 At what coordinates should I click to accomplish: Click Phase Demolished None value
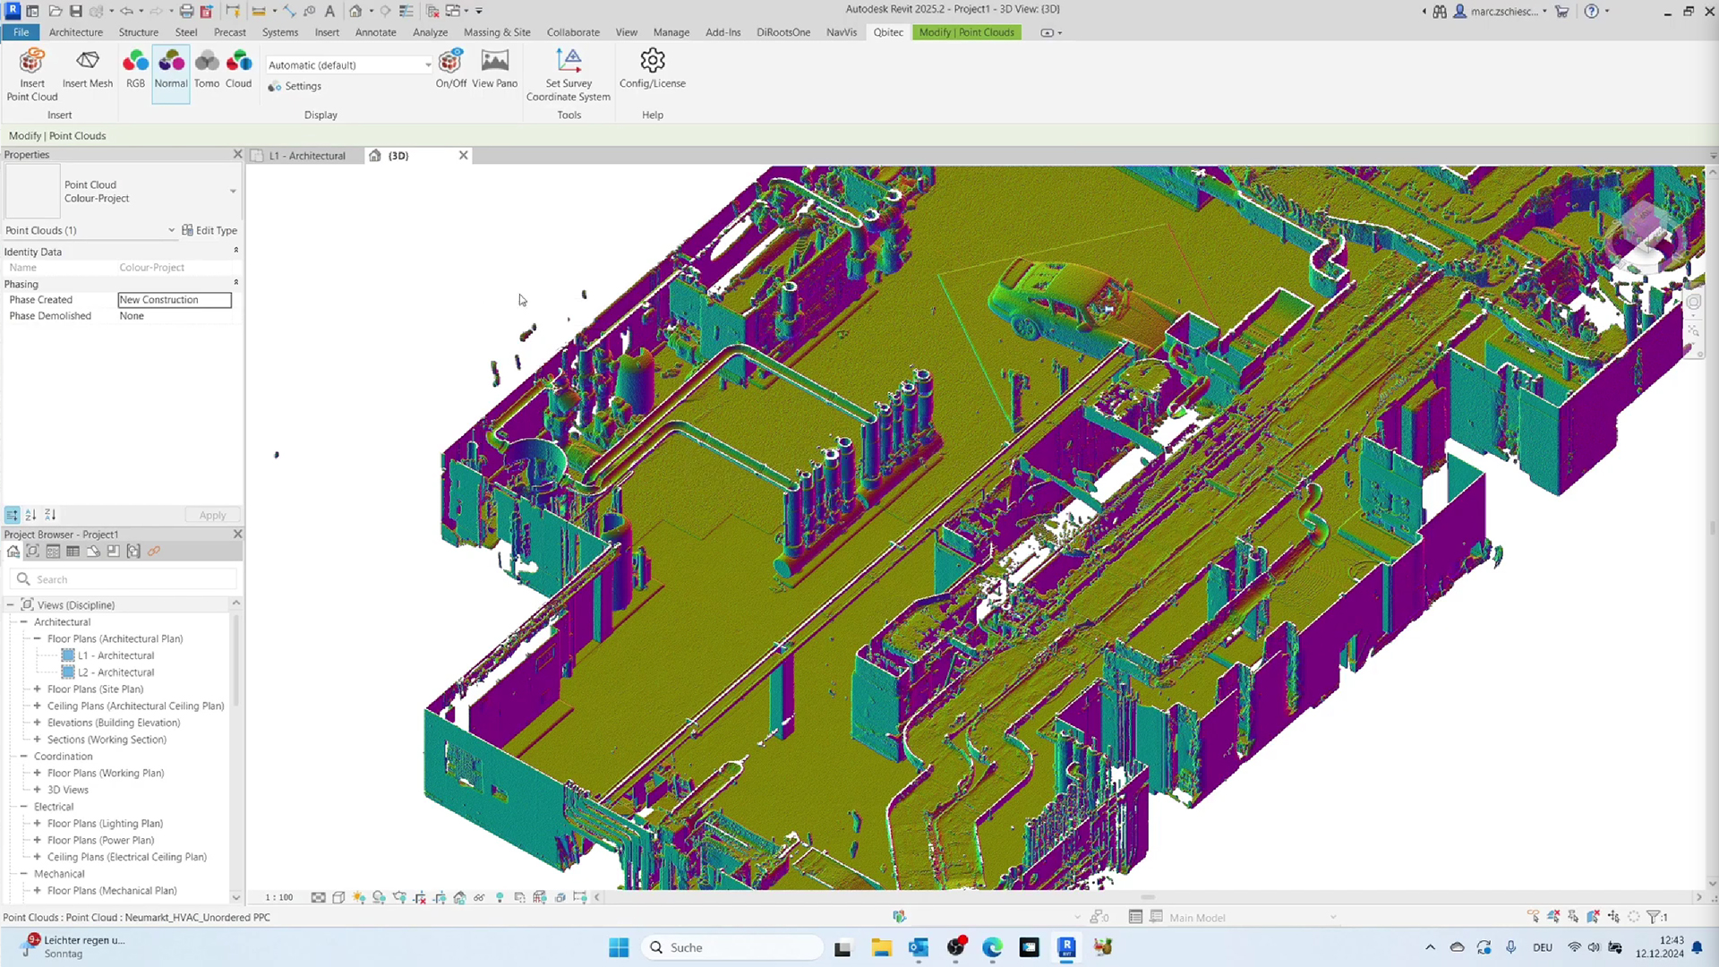pyautogui.click(x=175, y=316)
